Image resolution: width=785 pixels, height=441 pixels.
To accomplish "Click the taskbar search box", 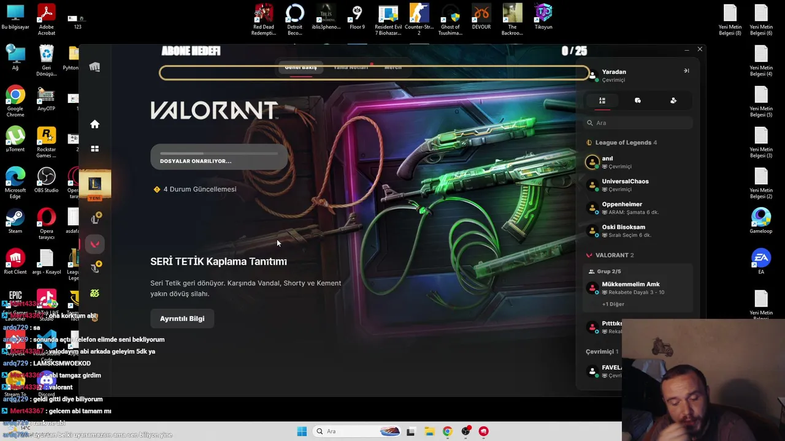I will [x=358, y=431].
